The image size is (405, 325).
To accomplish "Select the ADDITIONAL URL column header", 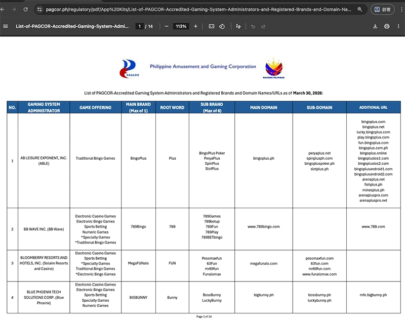I will pos(373,107).
